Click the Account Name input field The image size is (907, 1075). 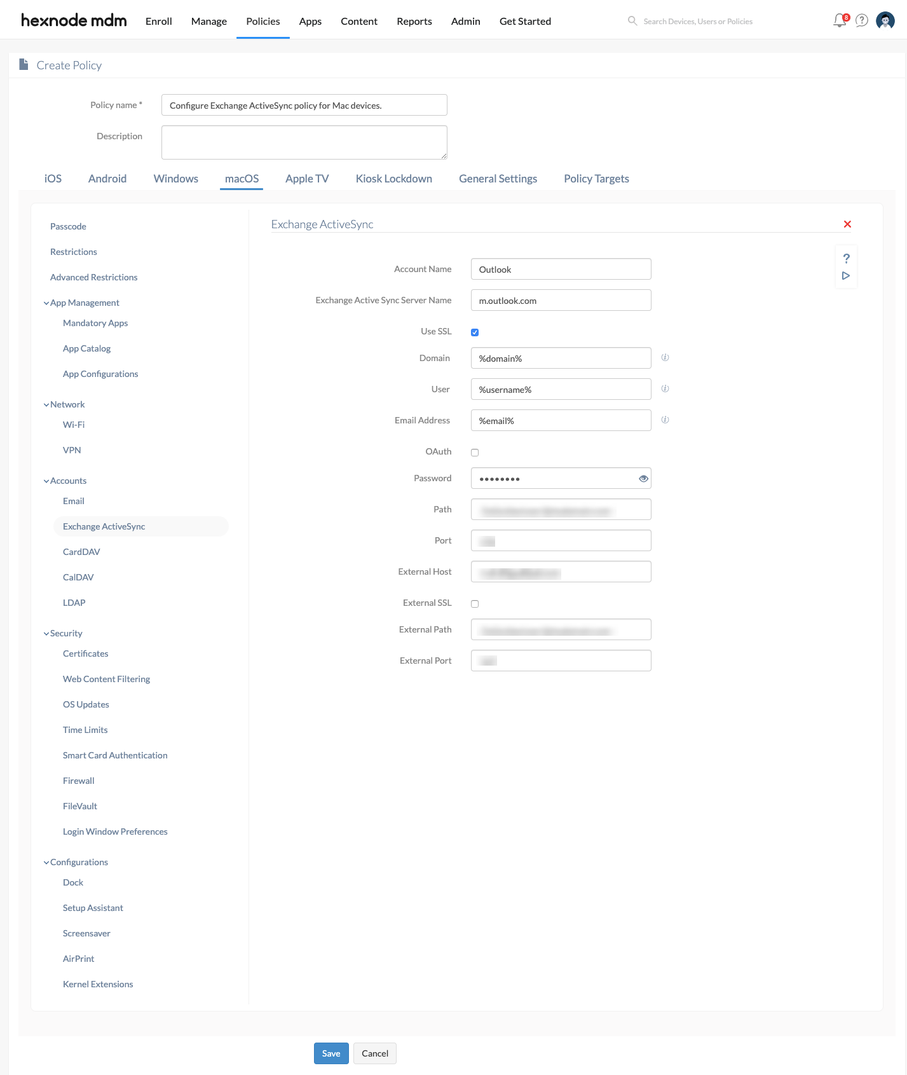click(561, 269)
